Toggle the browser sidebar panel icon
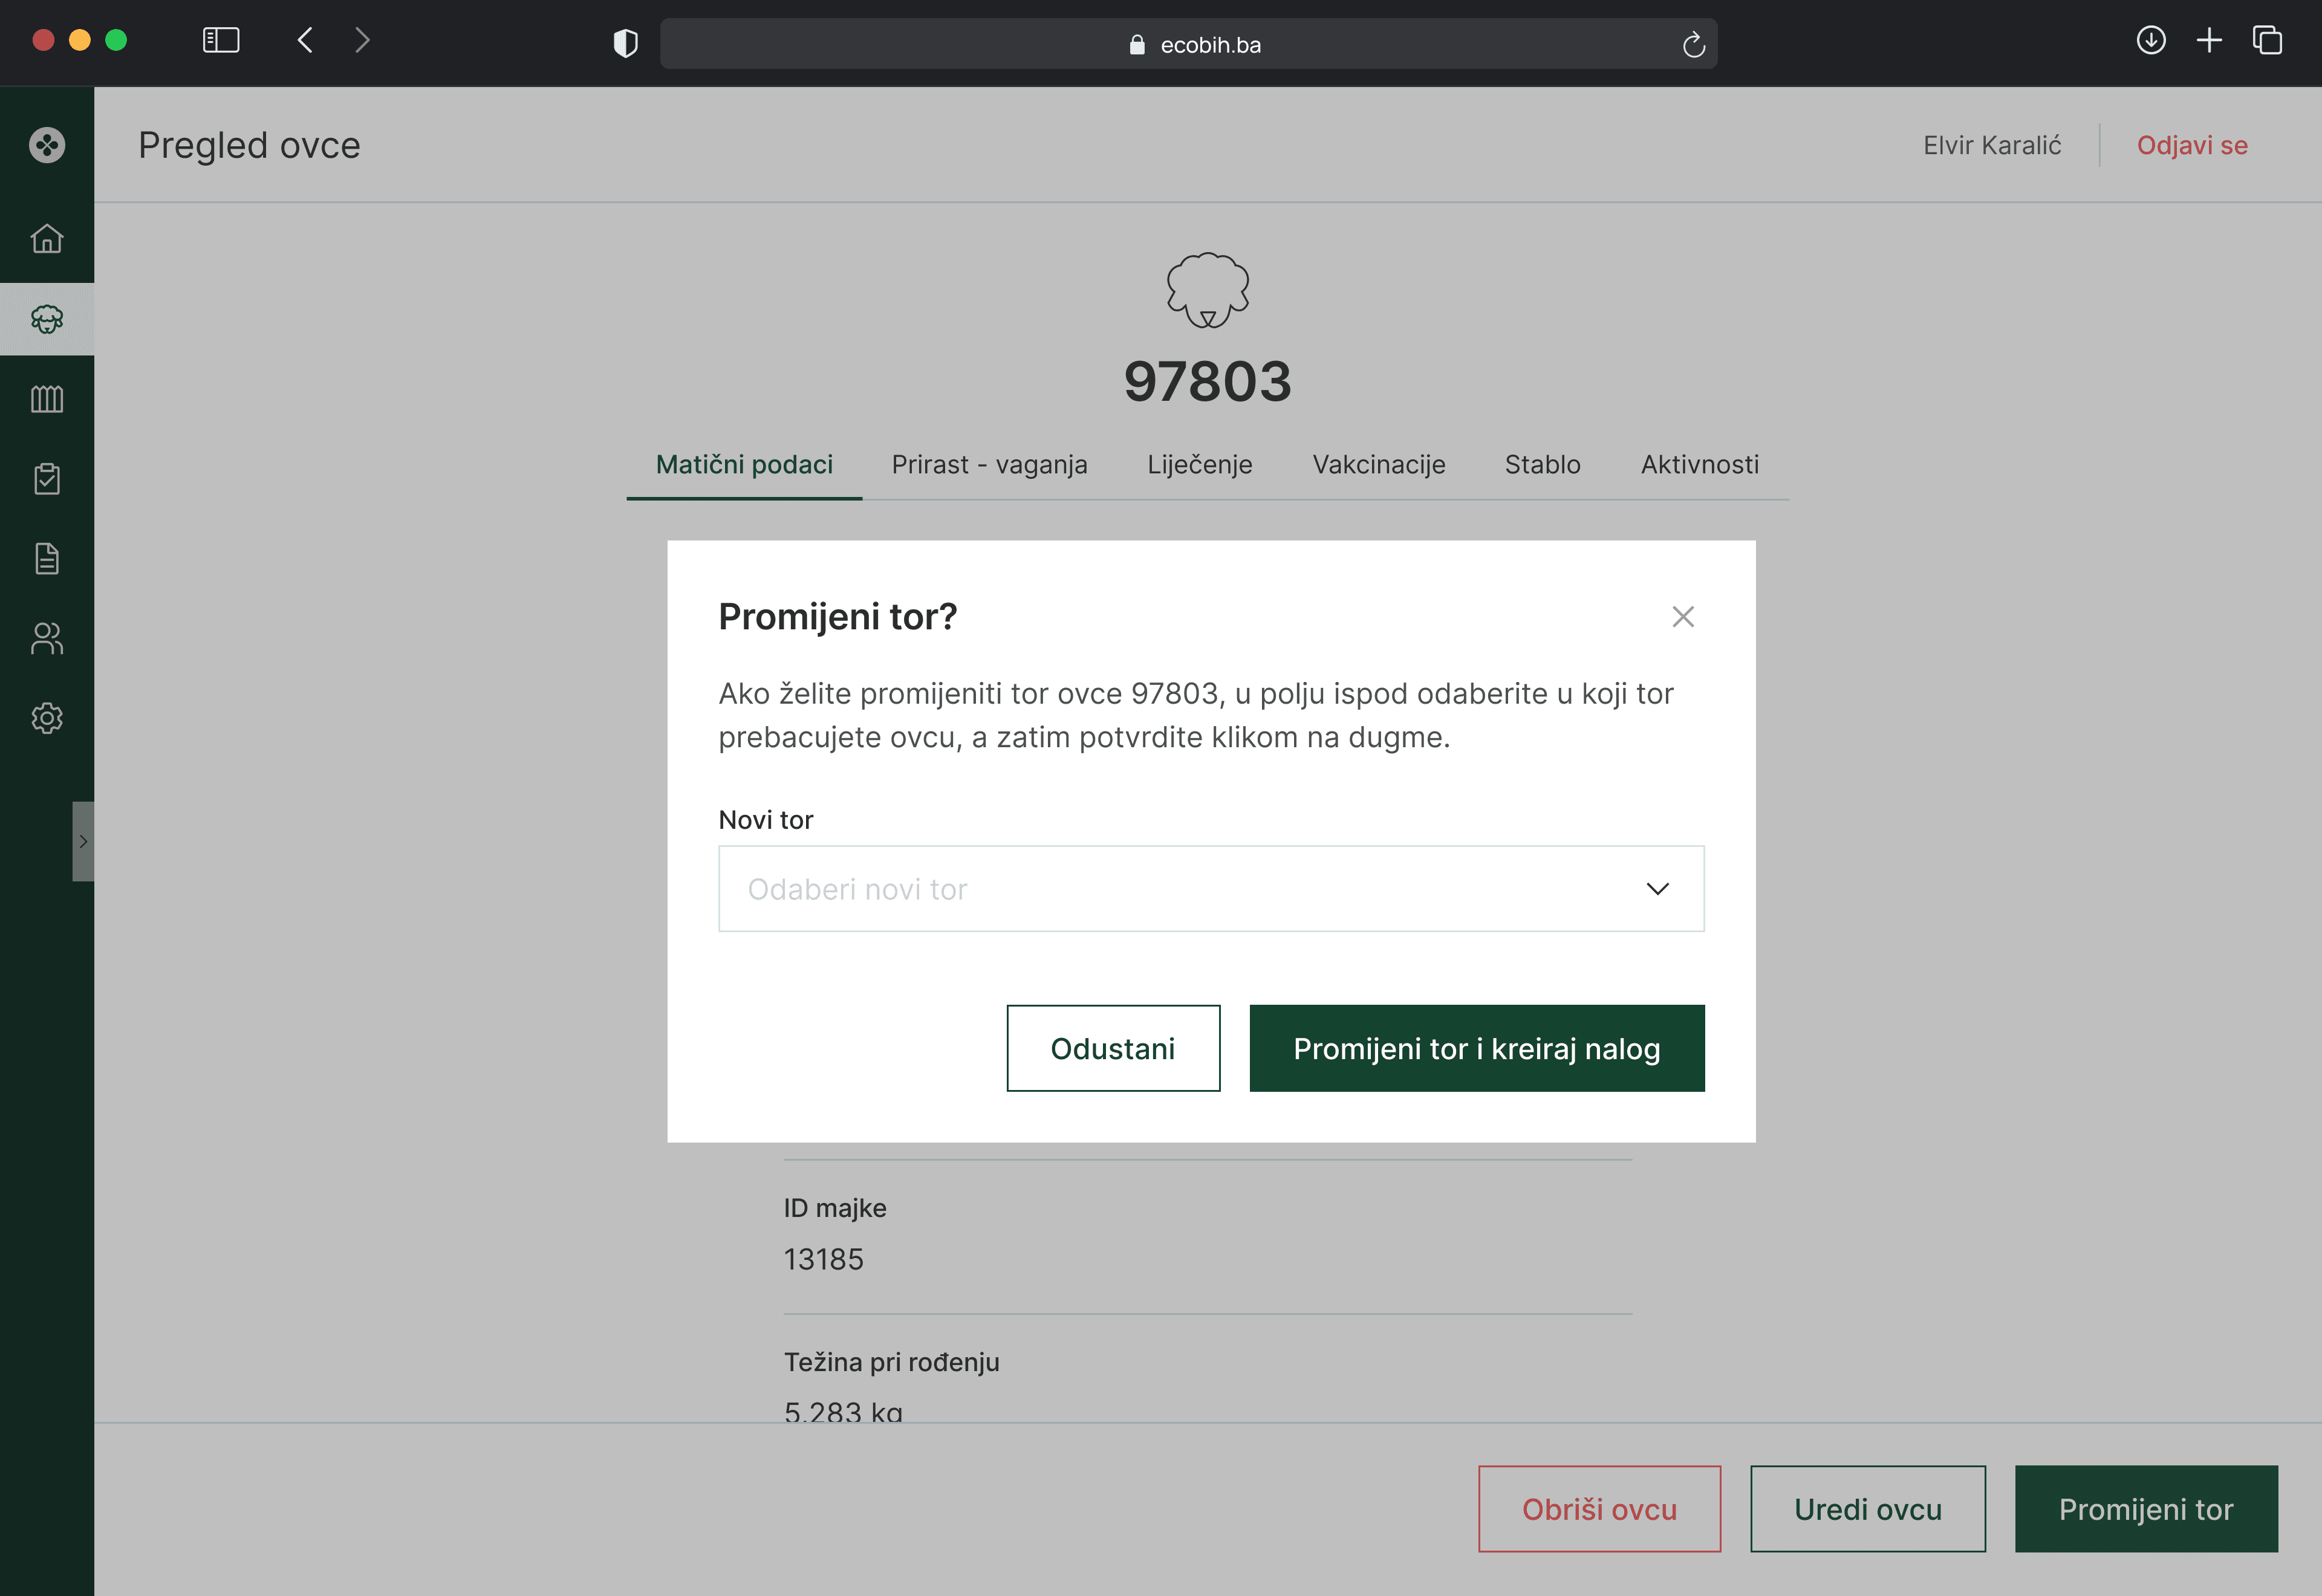2322x1596 pixels. [221, 41]
